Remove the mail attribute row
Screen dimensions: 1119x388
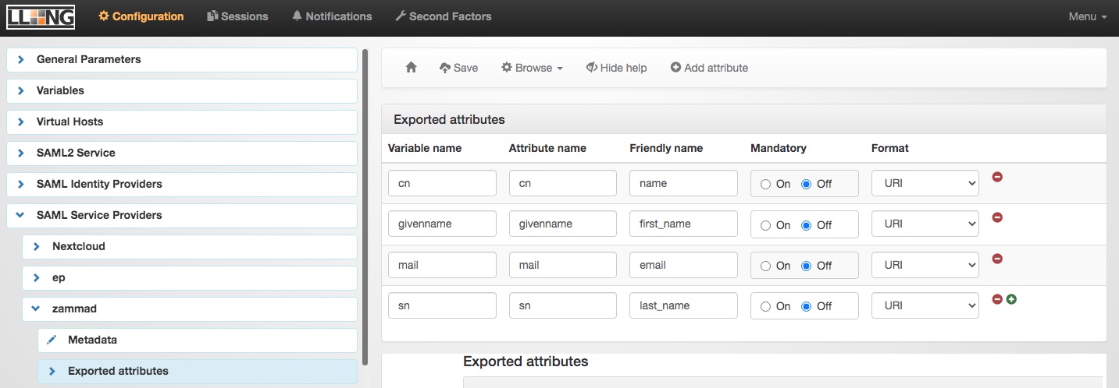pos(997,259)
